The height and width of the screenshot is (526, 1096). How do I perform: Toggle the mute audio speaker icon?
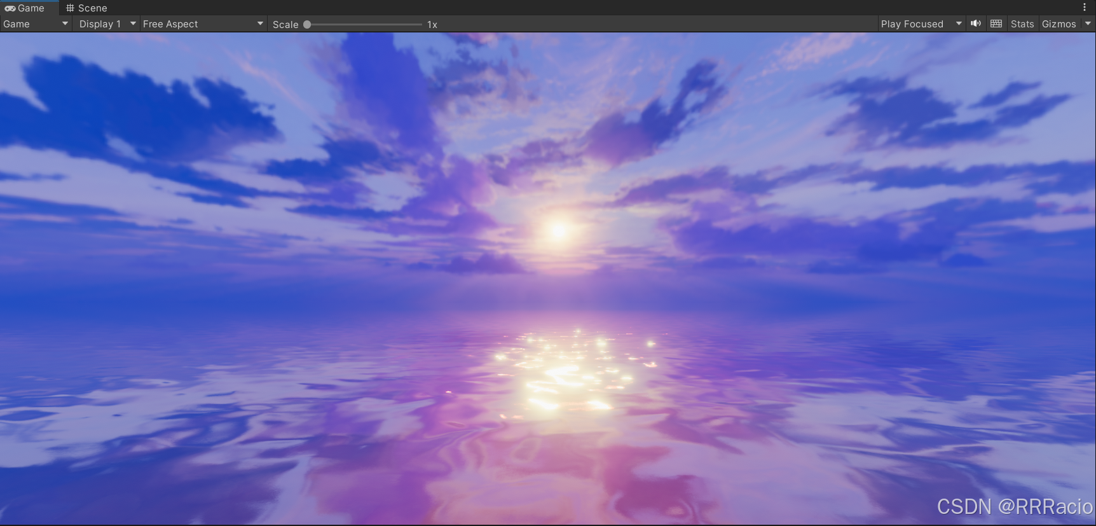[976, 24]
